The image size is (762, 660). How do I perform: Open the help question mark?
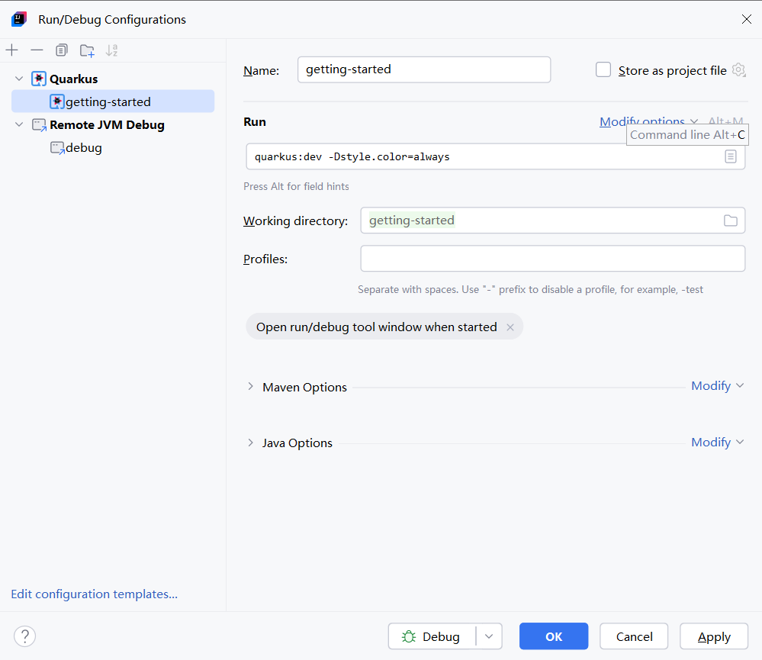pos(24,636)
